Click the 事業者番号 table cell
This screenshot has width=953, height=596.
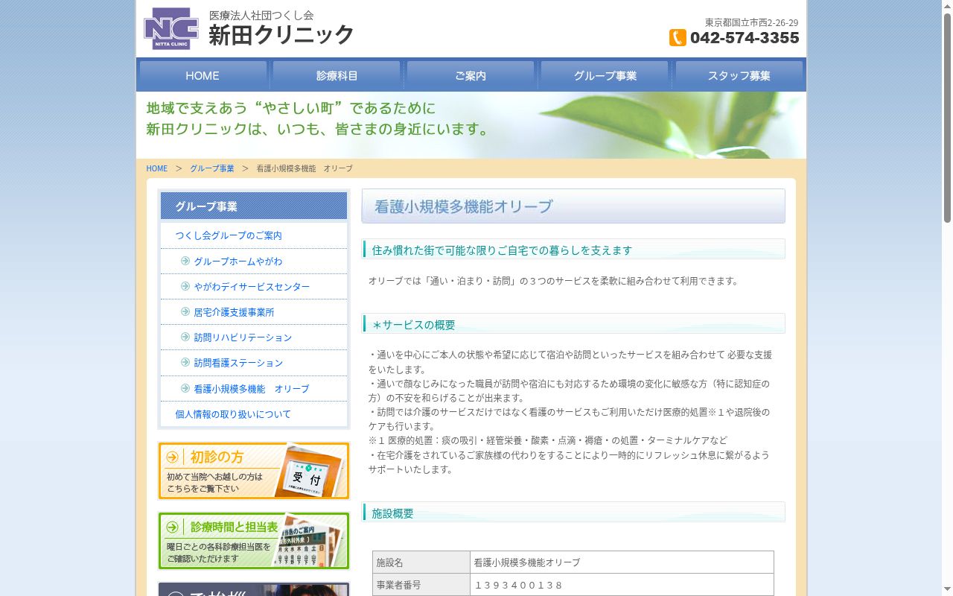[421, 585]
